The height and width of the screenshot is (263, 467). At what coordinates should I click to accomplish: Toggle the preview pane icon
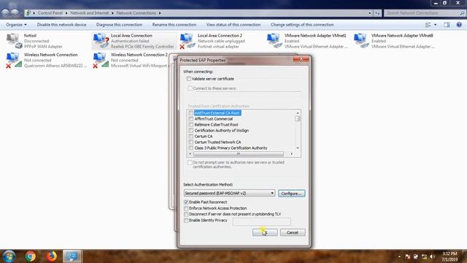(x=447, y=25)
